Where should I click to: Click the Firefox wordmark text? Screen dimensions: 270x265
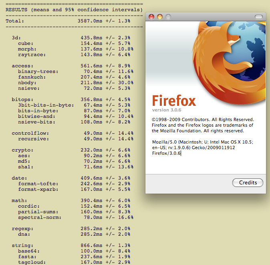pyautogui.click(x=174, y=101)
